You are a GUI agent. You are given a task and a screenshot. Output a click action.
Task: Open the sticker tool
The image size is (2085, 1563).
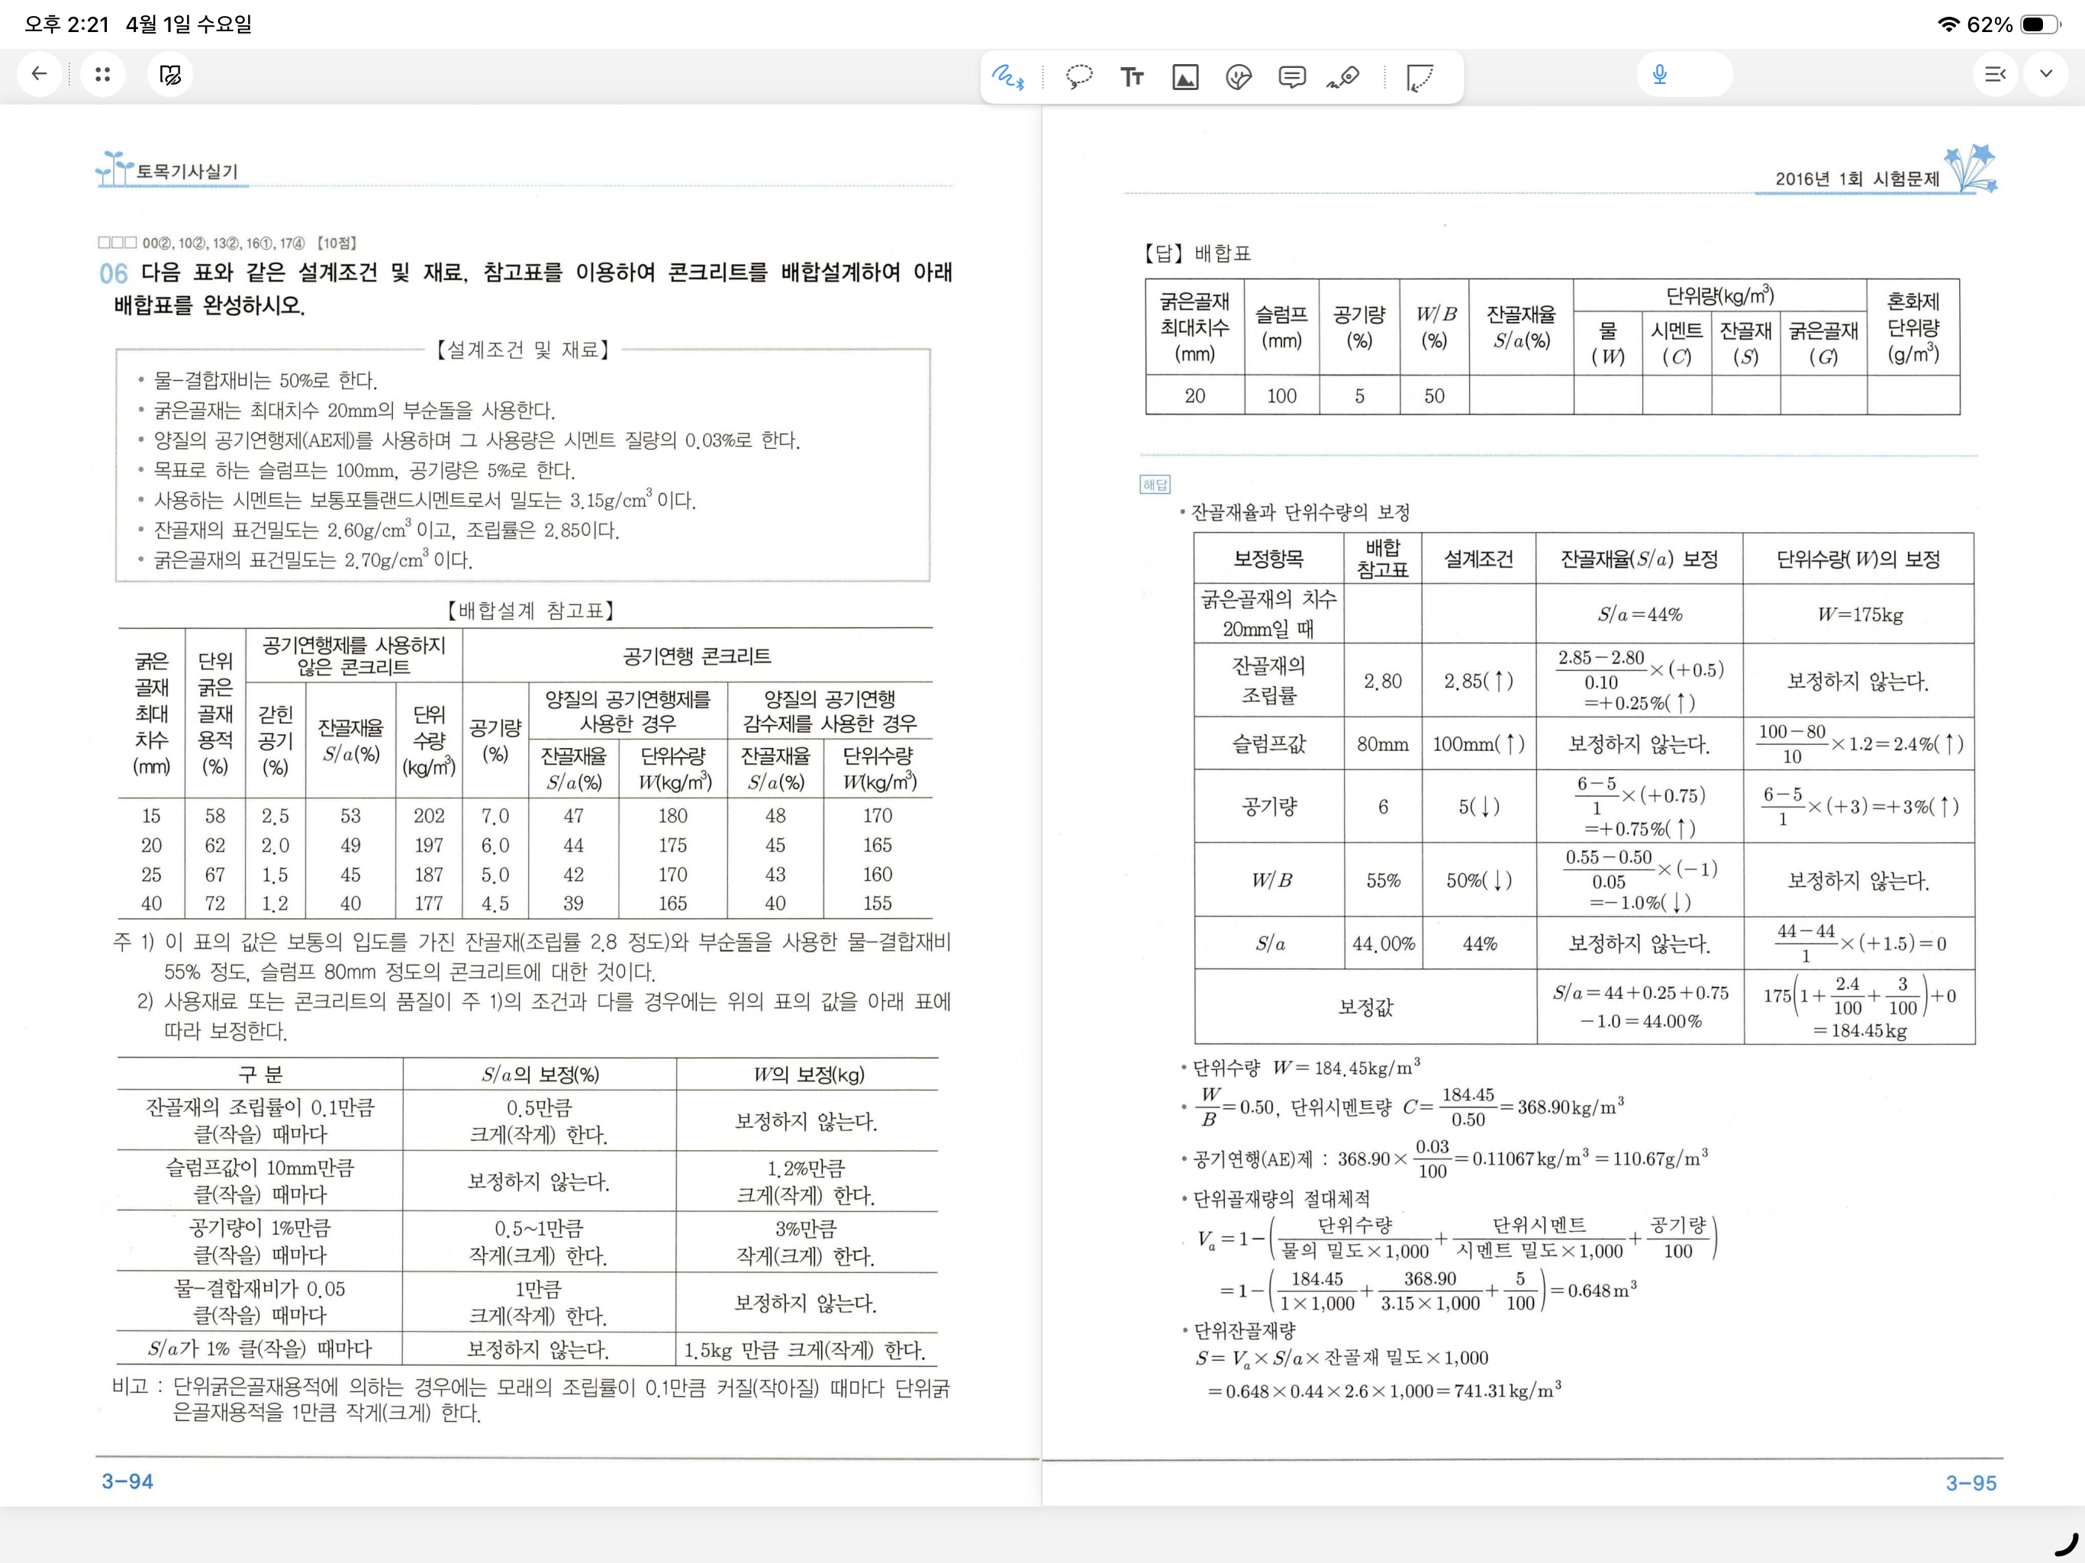1239,76
